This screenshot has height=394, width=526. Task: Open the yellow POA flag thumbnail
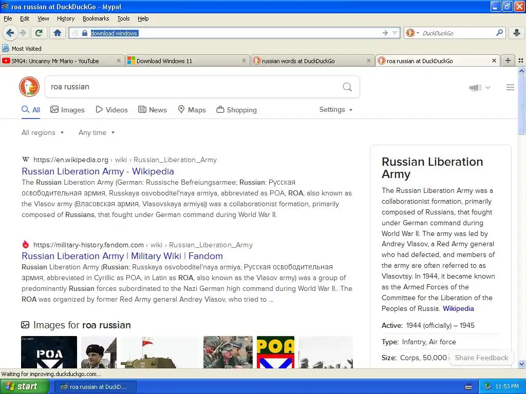click(x=275, y=352)
